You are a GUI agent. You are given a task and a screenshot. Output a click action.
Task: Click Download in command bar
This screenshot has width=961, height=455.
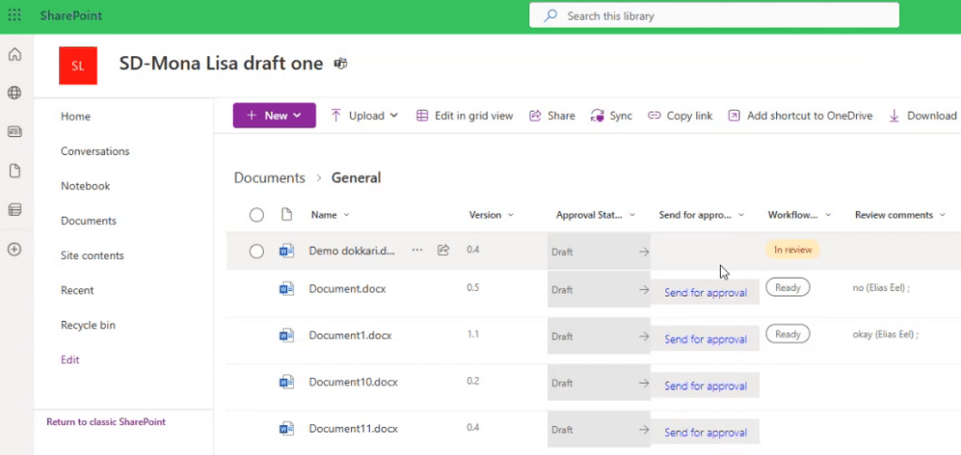pyautogui.click(x=923, y=115)
